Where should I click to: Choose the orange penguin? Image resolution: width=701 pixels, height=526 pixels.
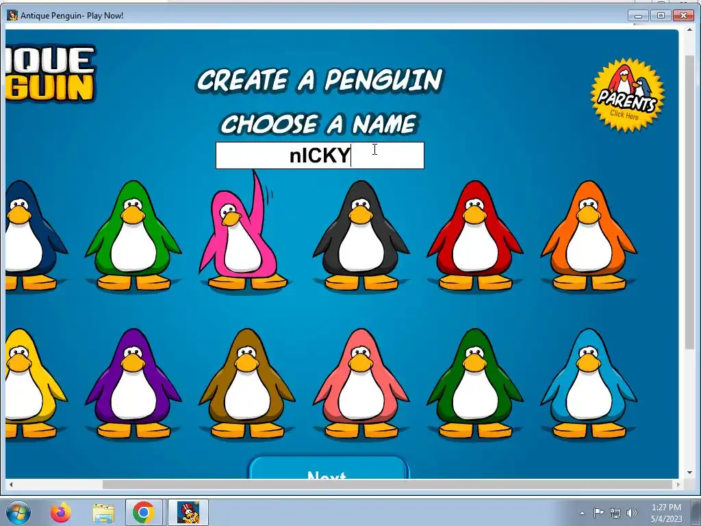(589, 236)
